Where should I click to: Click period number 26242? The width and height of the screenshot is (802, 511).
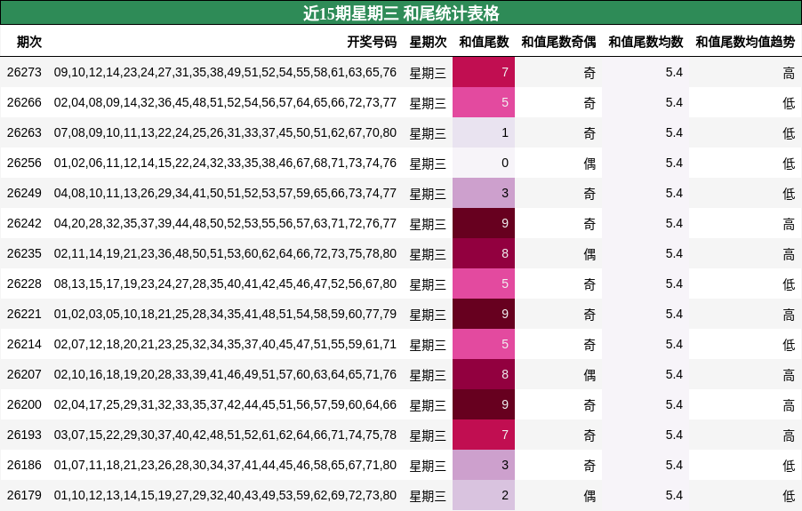click(x=24, y=223)
